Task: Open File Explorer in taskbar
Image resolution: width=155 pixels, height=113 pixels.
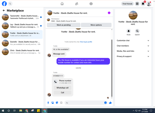Action: (21, 111)
